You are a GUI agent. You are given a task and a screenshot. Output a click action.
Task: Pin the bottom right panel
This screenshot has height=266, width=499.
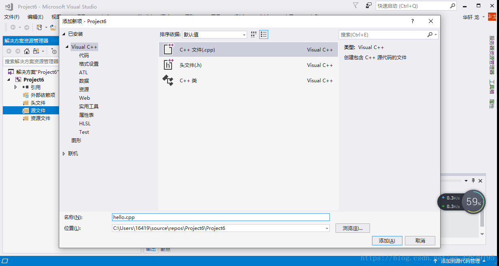[x=473, y=181]
